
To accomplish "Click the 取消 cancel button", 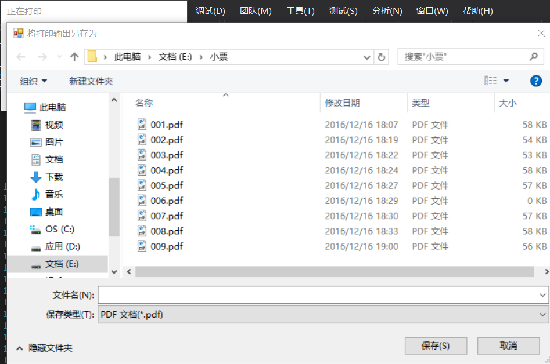I will (x=508, y=346).
